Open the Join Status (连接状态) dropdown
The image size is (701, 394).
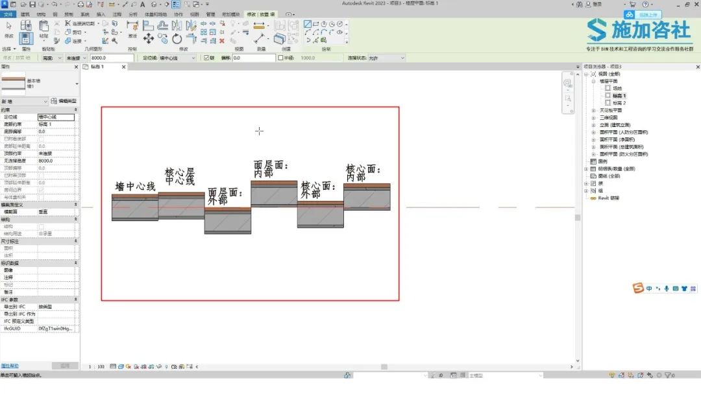pos(386,58)
